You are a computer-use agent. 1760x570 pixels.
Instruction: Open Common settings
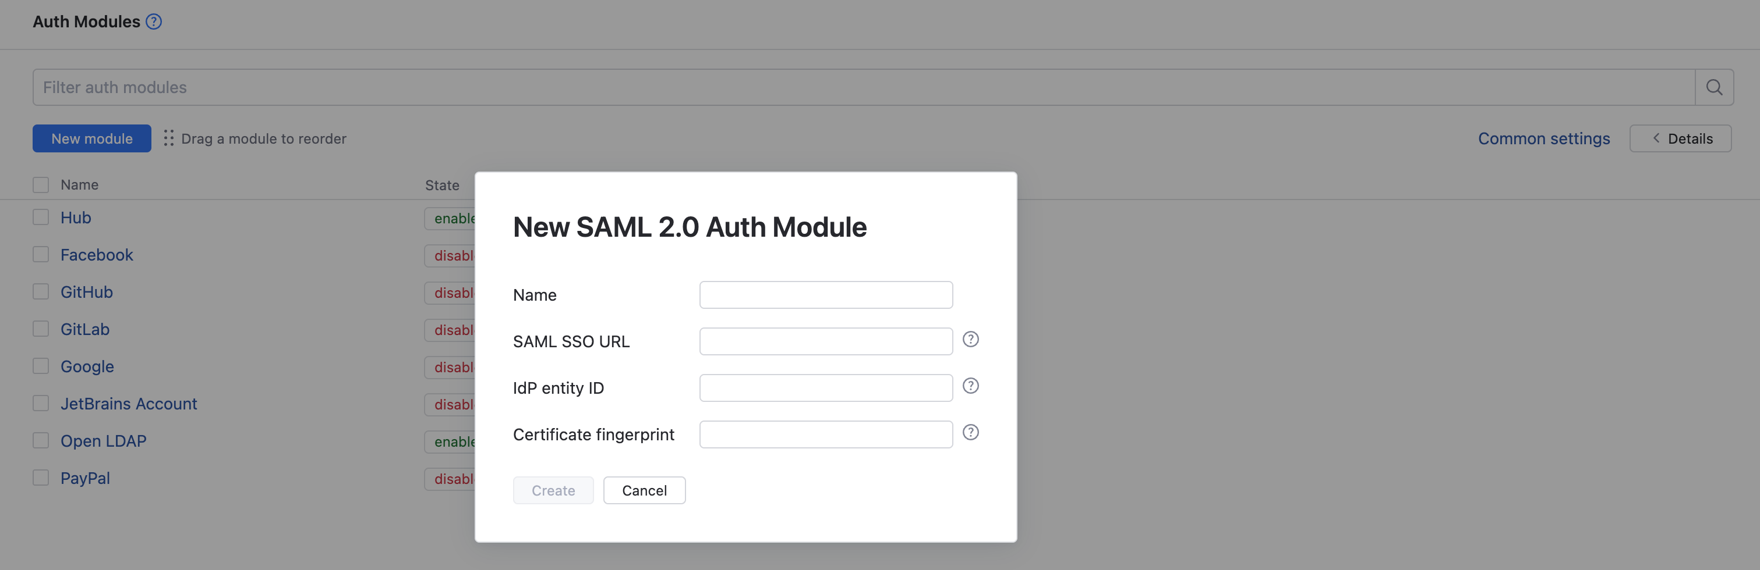coord(1543,138)
